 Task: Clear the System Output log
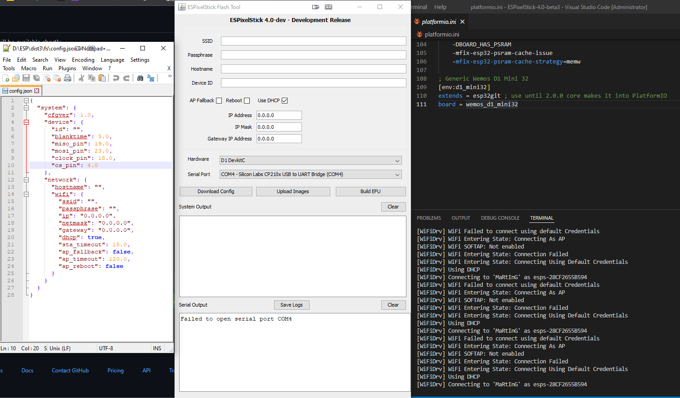click(x=393, y=207)
